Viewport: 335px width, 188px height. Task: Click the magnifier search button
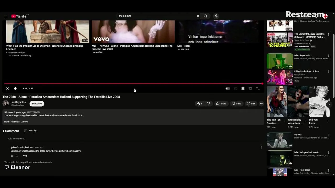click(205, 16)
